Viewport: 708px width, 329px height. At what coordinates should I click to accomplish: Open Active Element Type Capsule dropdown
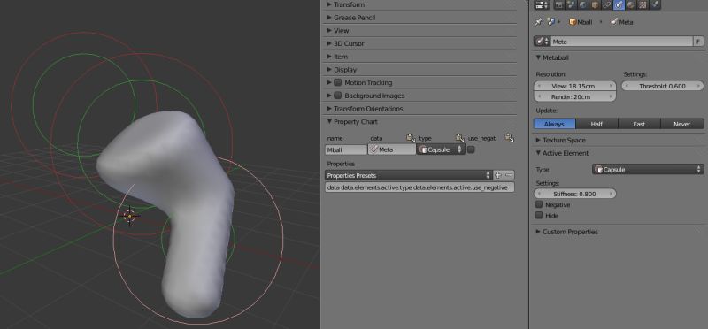point(648,170)
